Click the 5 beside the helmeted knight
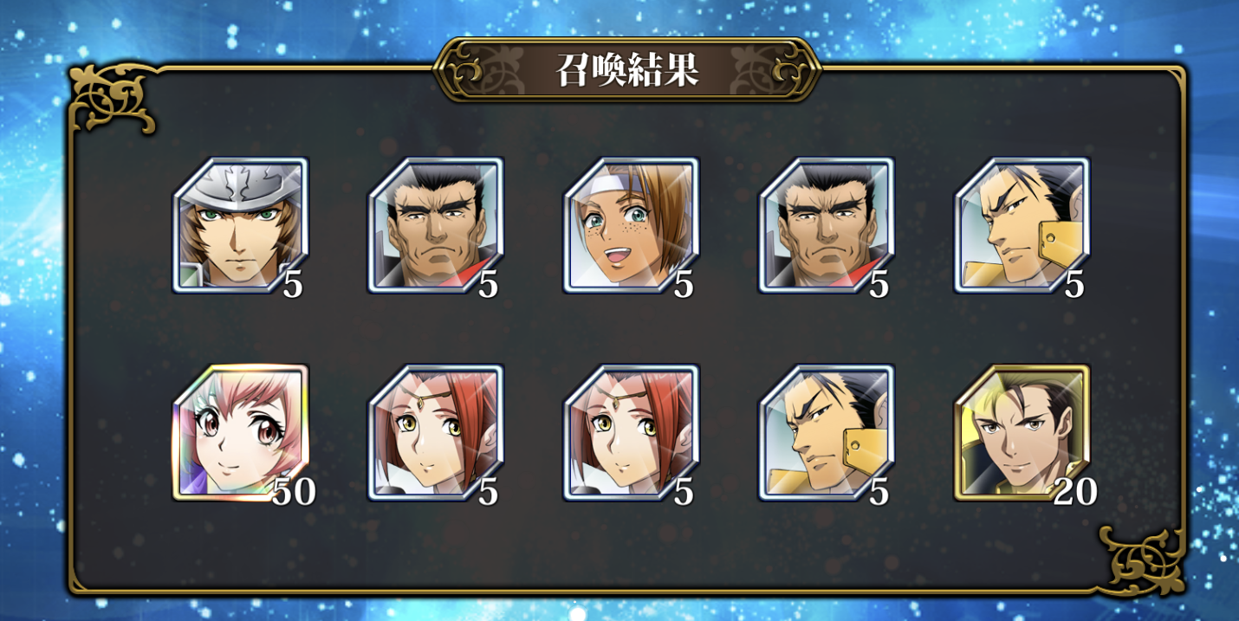1239x621 pixels. coord(293,285)
